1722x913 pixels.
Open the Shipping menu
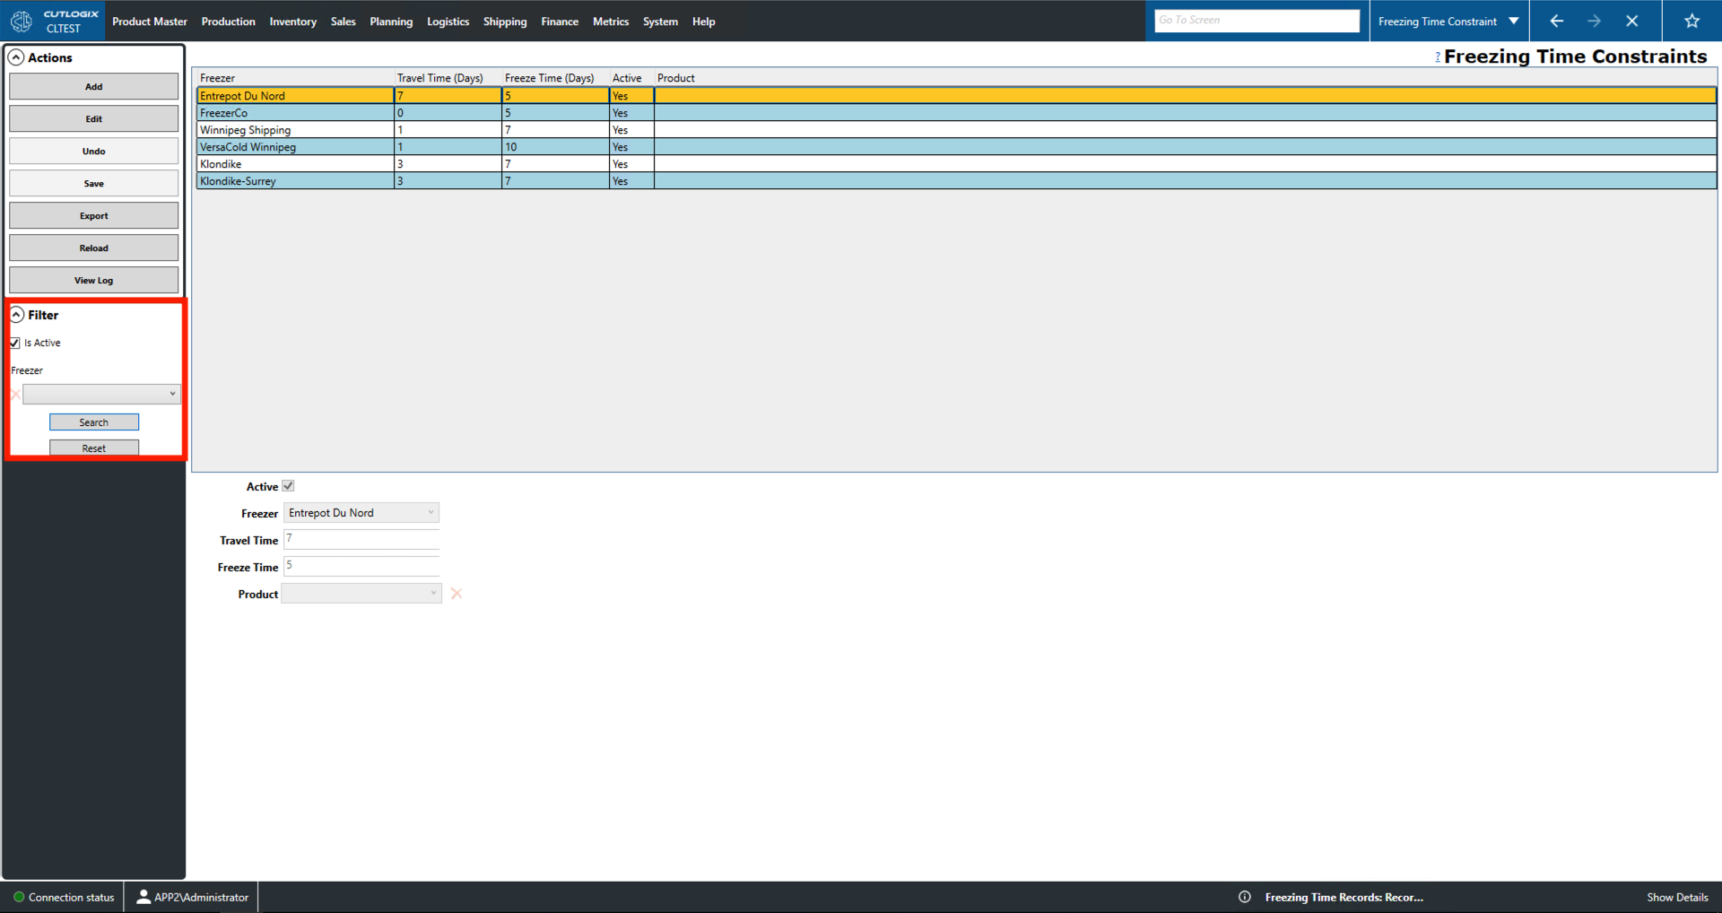pos(504,21)
